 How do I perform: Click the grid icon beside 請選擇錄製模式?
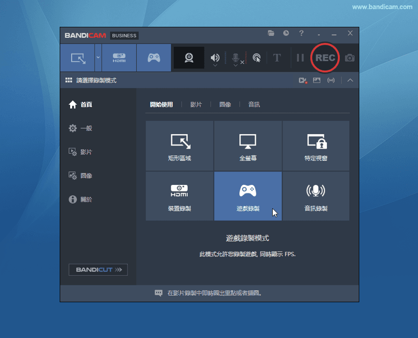coord(69,80)
